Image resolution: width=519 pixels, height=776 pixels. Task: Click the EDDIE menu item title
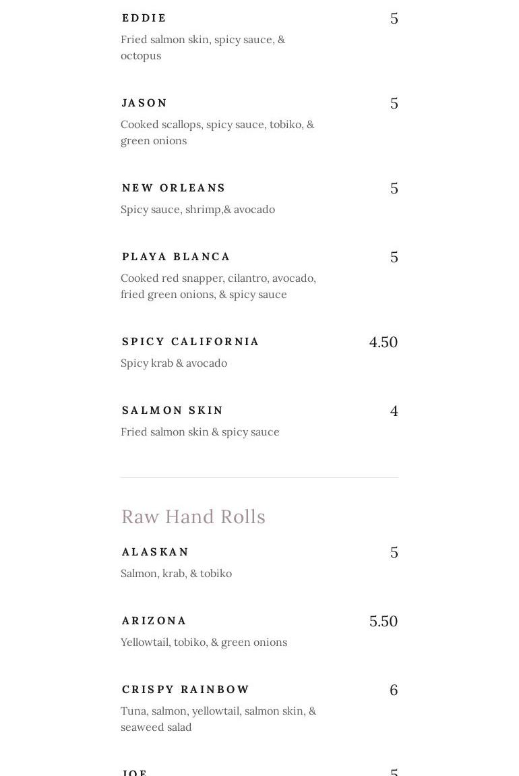point(144,18)
